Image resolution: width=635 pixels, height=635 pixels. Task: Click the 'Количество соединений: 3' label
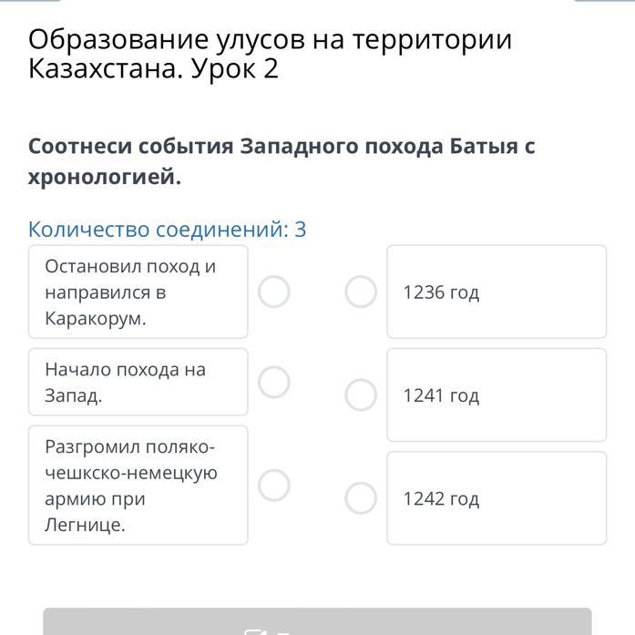167,229
